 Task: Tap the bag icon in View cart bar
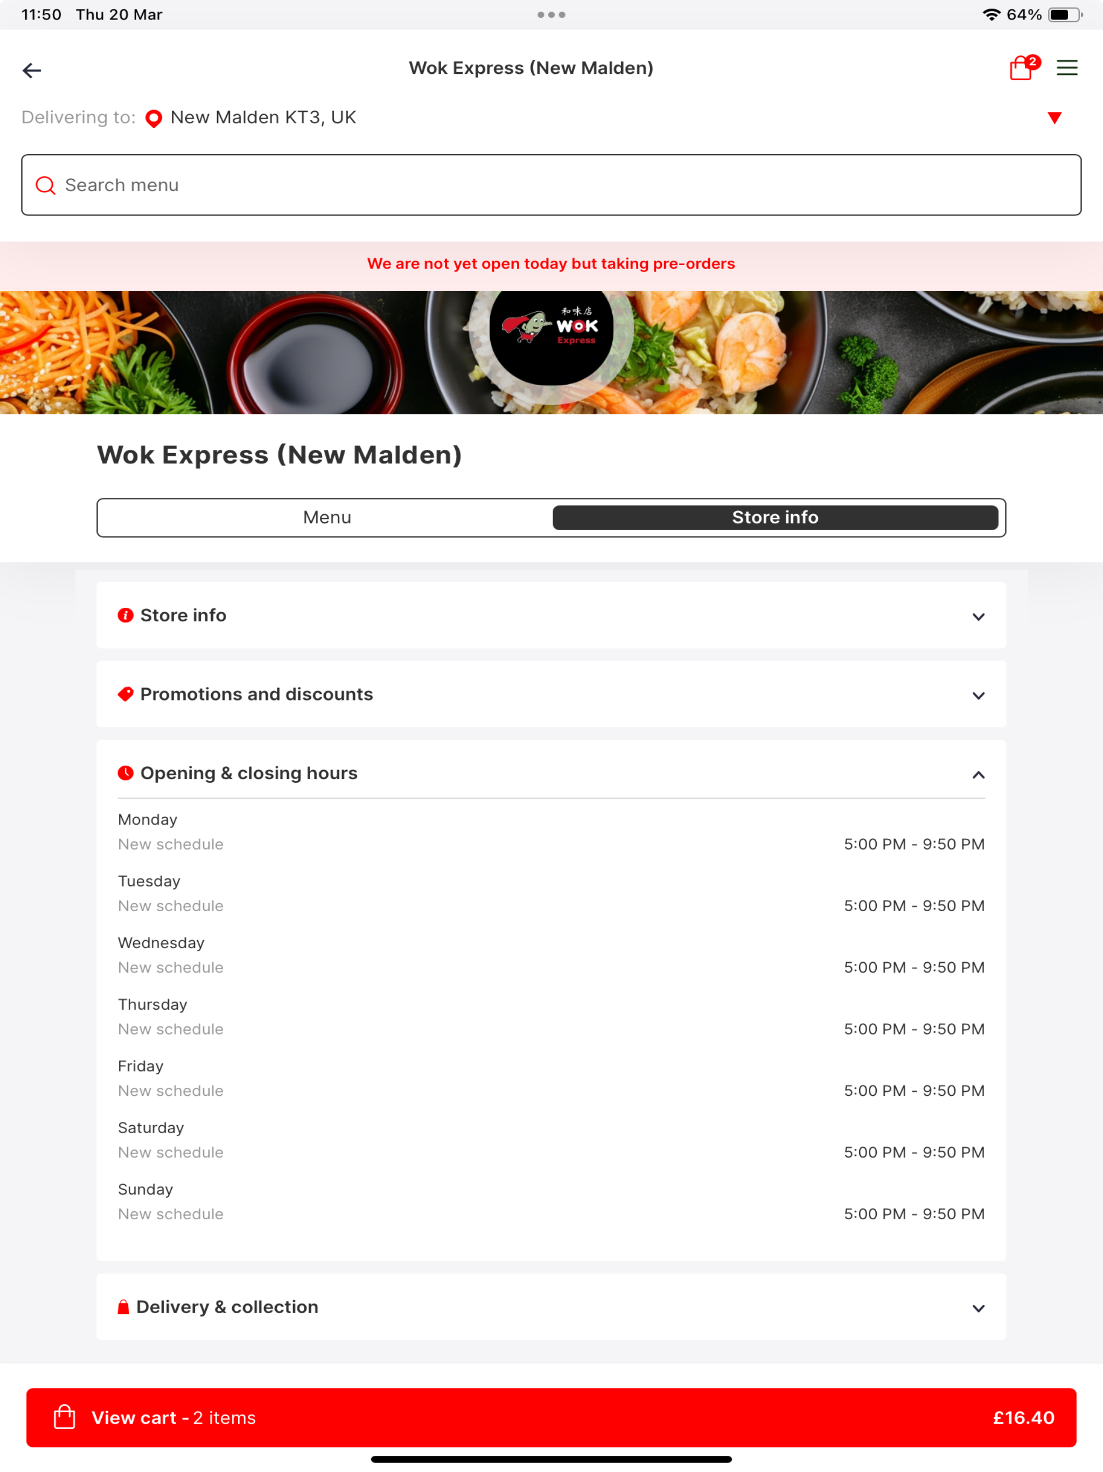[x=65, y=1418]
